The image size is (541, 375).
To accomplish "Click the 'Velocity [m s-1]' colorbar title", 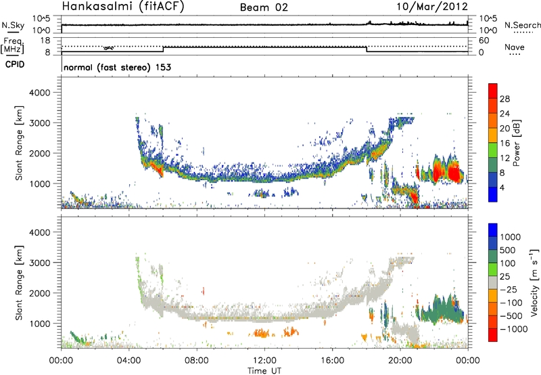I will pos(534,282).
